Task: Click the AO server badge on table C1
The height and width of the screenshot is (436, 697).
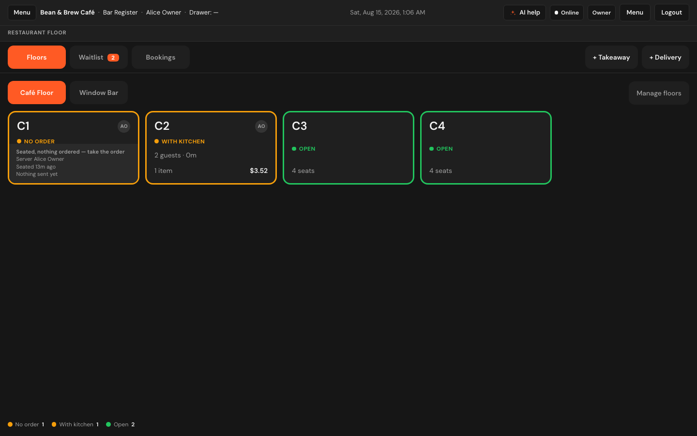Action: (x=124, y=126)
